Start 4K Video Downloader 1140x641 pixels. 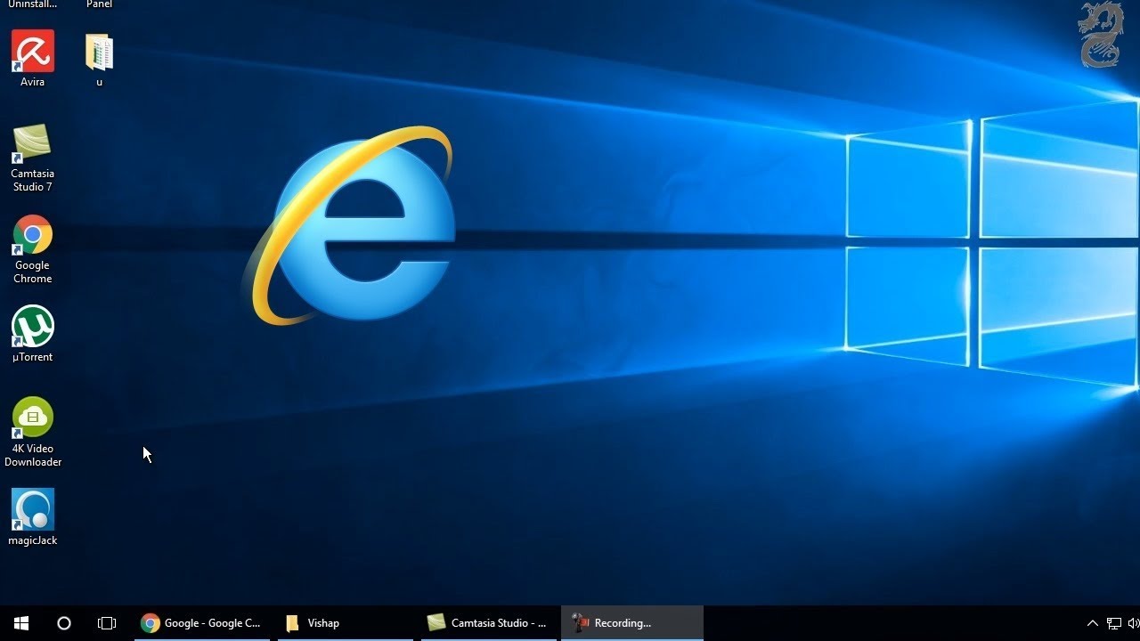32,416
